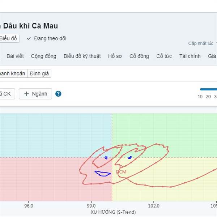Click the Mã CK add button
The height and width of the screenshot is (217, 217).
click(x=7, y=94)
